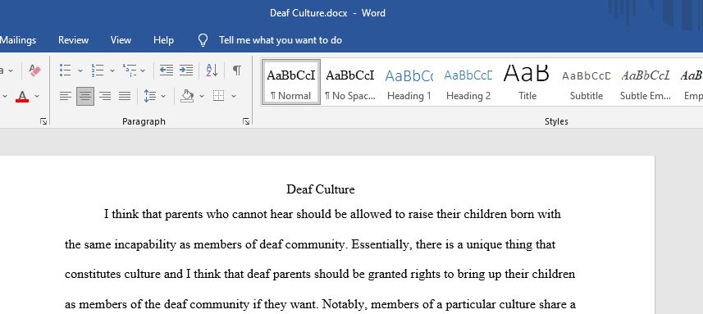Apply the Heading 2 style

click(x=468, y=83)
